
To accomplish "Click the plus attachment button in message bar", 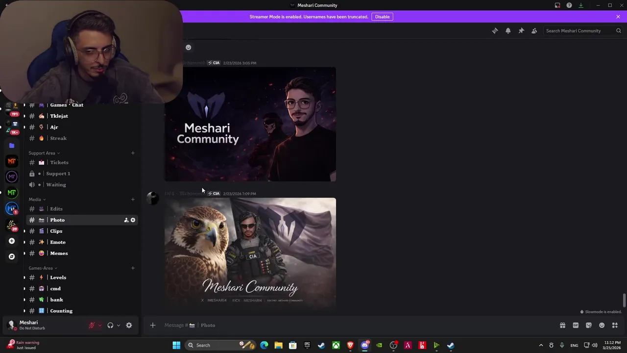I will pos(153,325).
